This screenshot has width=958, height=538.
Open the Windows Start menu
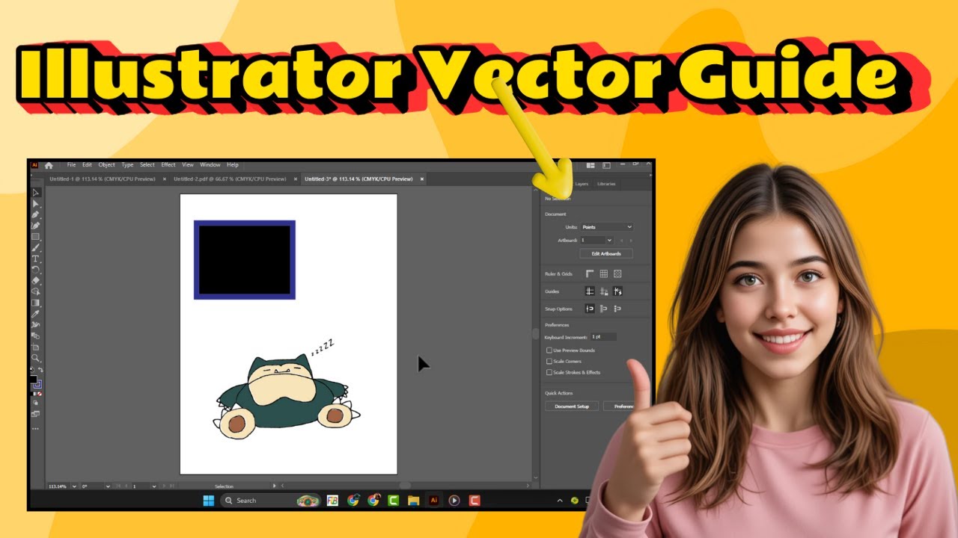click(x=209, y=501)
